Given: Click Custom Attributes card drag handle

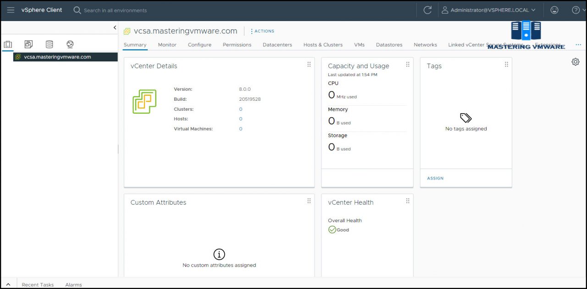Looking at the screenshot, I should tap(309, 201).
